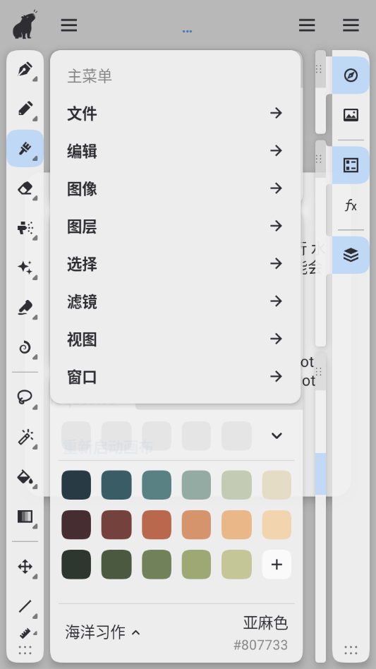Open the top-right hamburger menu

click(351, 25)
